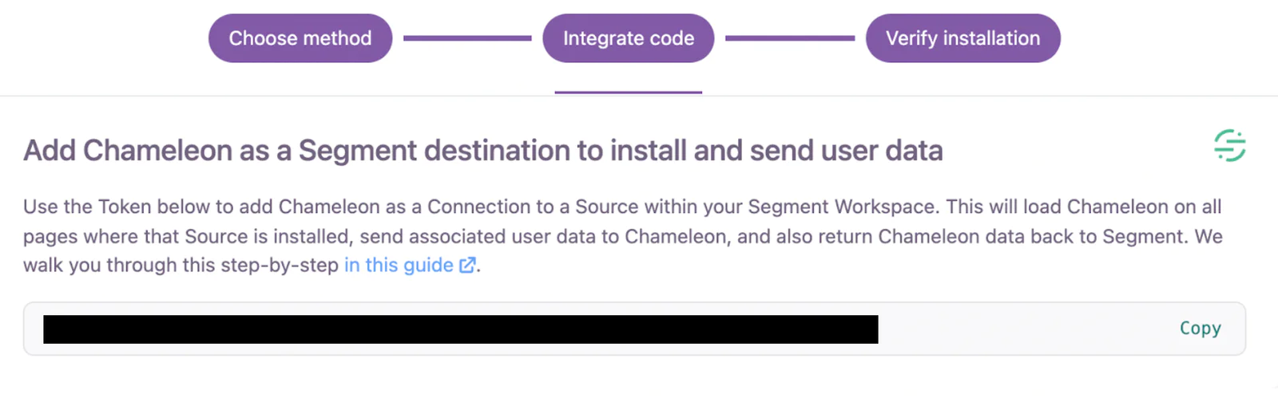This screenshot has width=1278, height=398.
Task: Click inside the redacted token field
Action: coord(460,329)
